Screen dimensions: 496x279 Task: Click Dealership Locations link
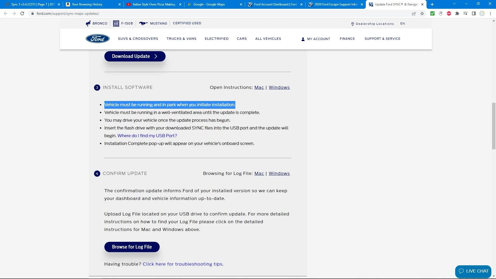pos(375,24)
